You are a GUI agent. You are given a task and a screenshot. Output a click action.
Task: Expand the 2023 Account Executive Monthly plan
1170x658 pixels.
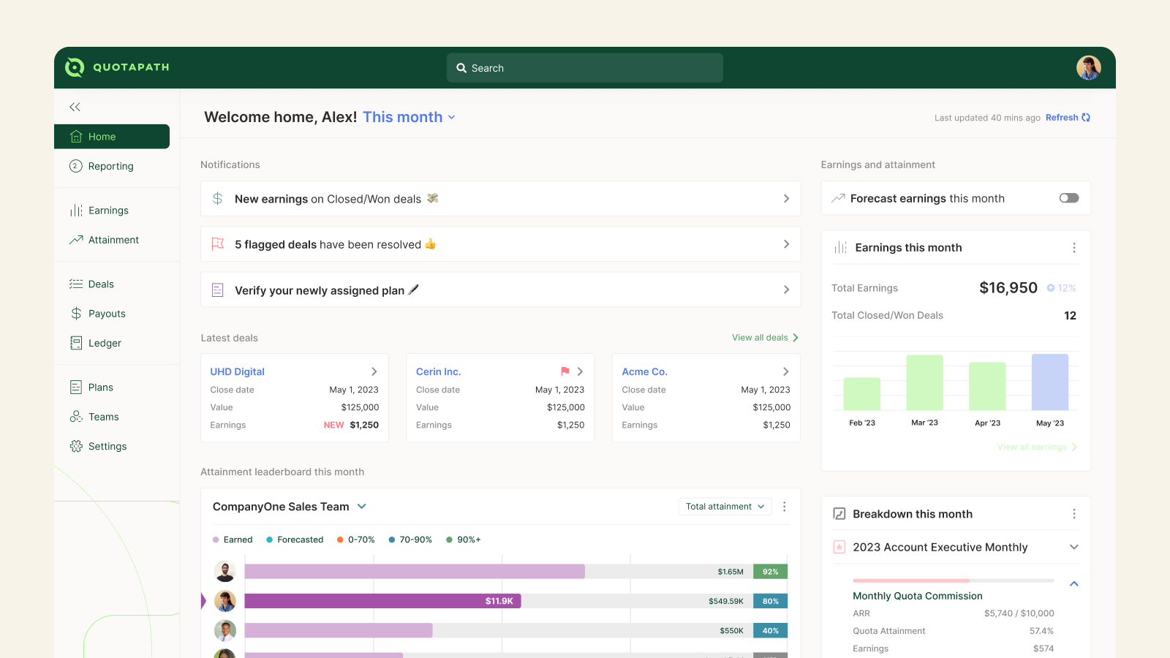(1073, 547)
